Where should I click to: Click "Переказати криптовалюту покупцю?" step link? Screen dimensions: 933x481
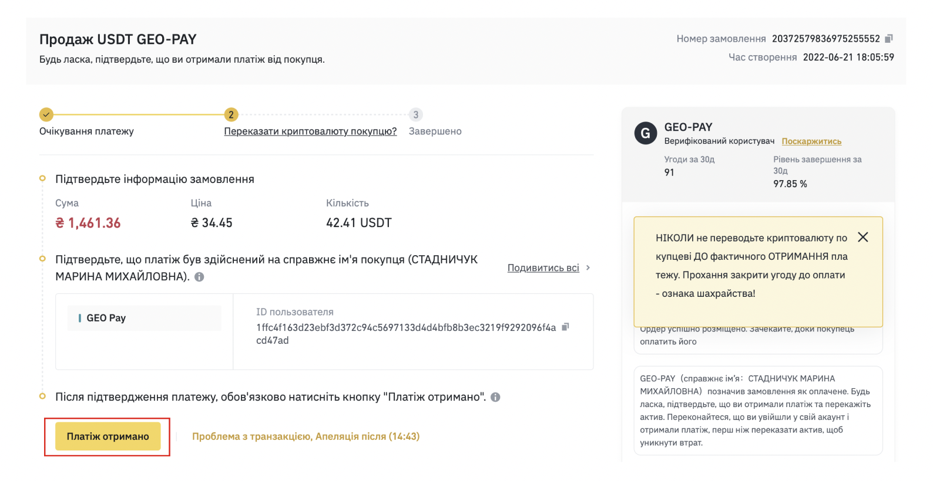(x=310, y=131)
